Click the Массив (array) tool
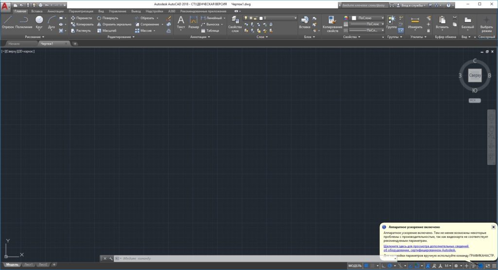 pos(143,31)
